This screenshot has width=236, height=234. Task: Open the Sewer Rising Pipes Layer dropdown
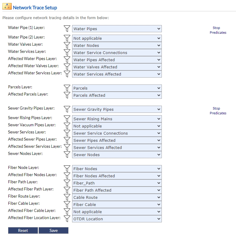pyautogui.click(x=117, y=119)
